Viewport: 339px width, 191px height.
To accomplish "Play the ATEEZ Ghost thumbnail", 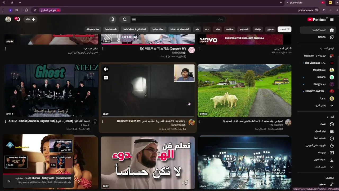I will tap(51, 90).
